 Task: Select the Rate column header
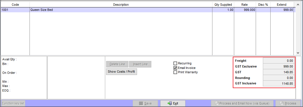click(x=245, y=5)
